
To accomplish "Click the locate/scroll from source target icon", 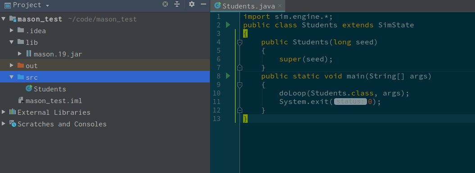I will 165,4.
